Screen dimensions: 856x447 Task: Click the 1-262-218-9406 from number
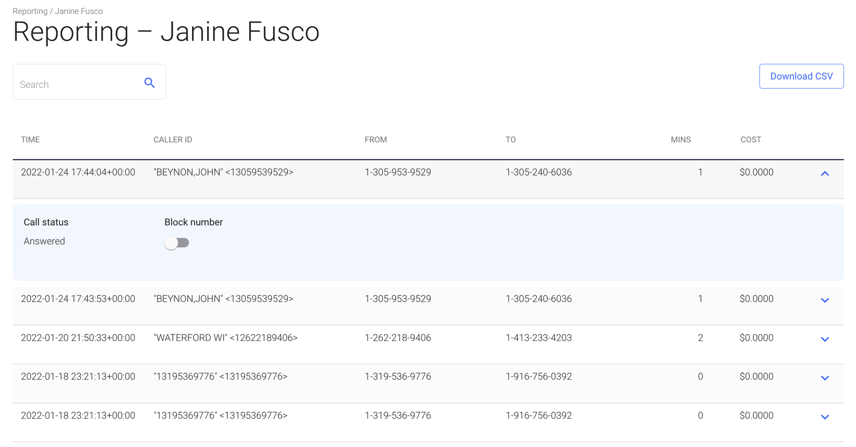tap(398, 338)
